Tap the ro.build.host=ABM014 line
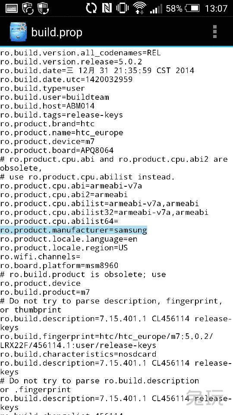Image resolution: width=233 pixels, height=415 pixels. click(x=47, y=106)
